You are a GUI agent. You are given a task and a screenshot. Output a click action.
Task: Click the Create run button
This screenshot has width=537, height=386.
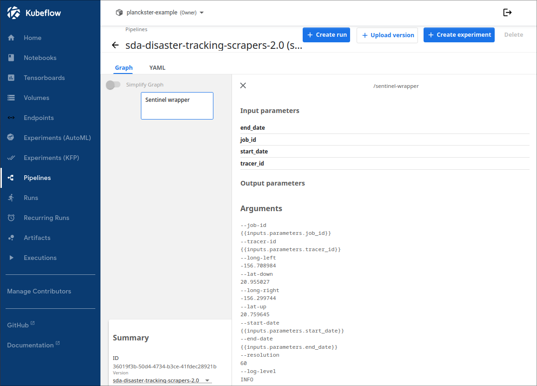(326, 35)
